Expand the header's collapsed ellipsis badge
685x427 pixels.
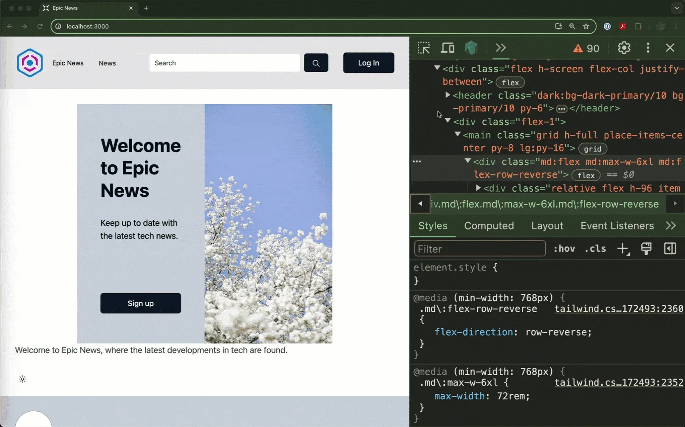click(x=561, y=109)
